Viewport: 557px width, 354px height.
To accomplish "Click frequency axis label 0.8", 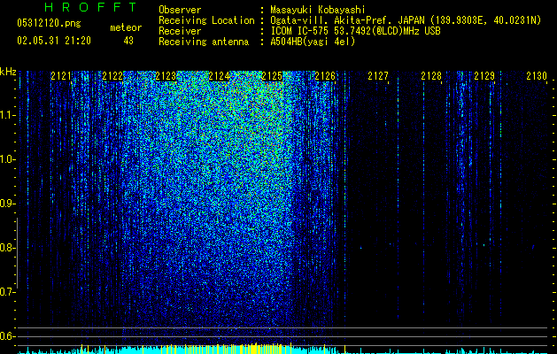I will 7,248.
